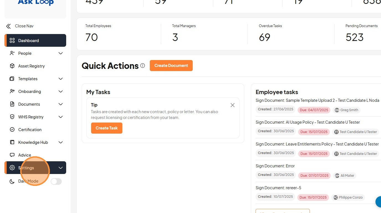Click the Certification checkmark badge icon
Viewport: 381px width, 213px height.
click(12, 130)
